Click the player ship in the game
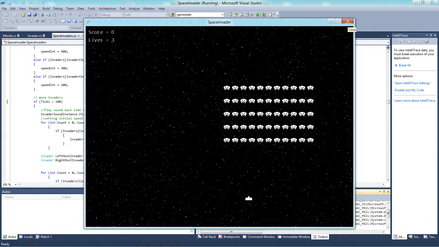This screenshot has height=247, width=439. coord(249,198)
